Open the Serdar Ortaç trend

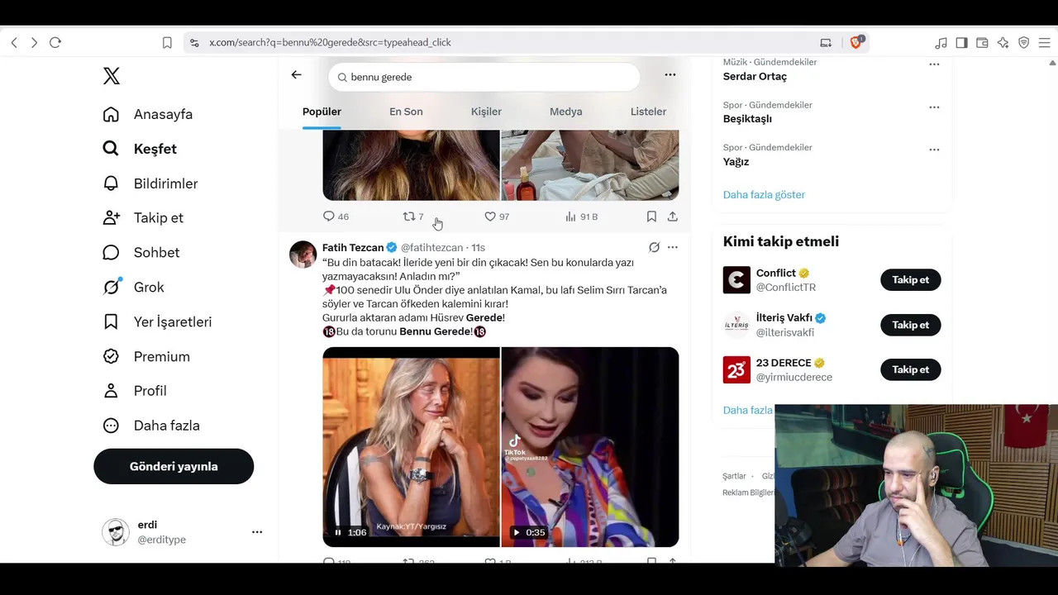(x=755, y=77)
